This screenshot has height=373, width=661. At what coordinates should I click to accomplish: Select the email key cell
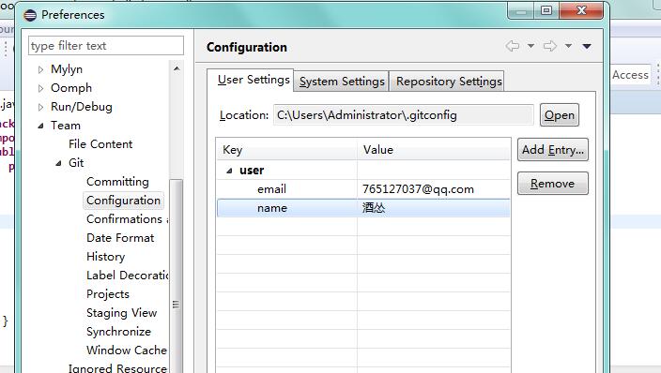click(271, 189)
